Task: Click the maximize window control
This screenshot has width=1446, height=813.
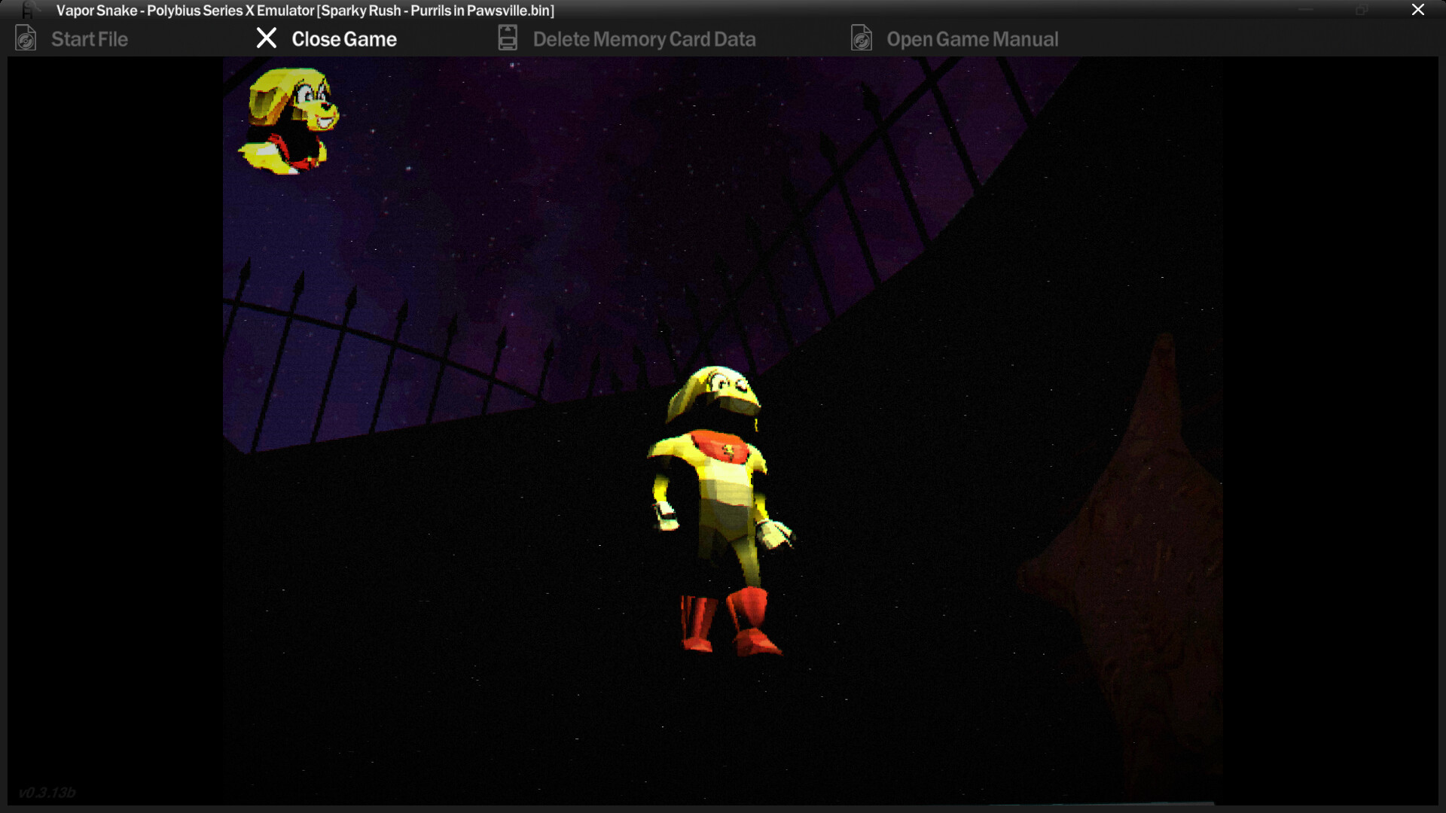Action: click(1361, 10)
